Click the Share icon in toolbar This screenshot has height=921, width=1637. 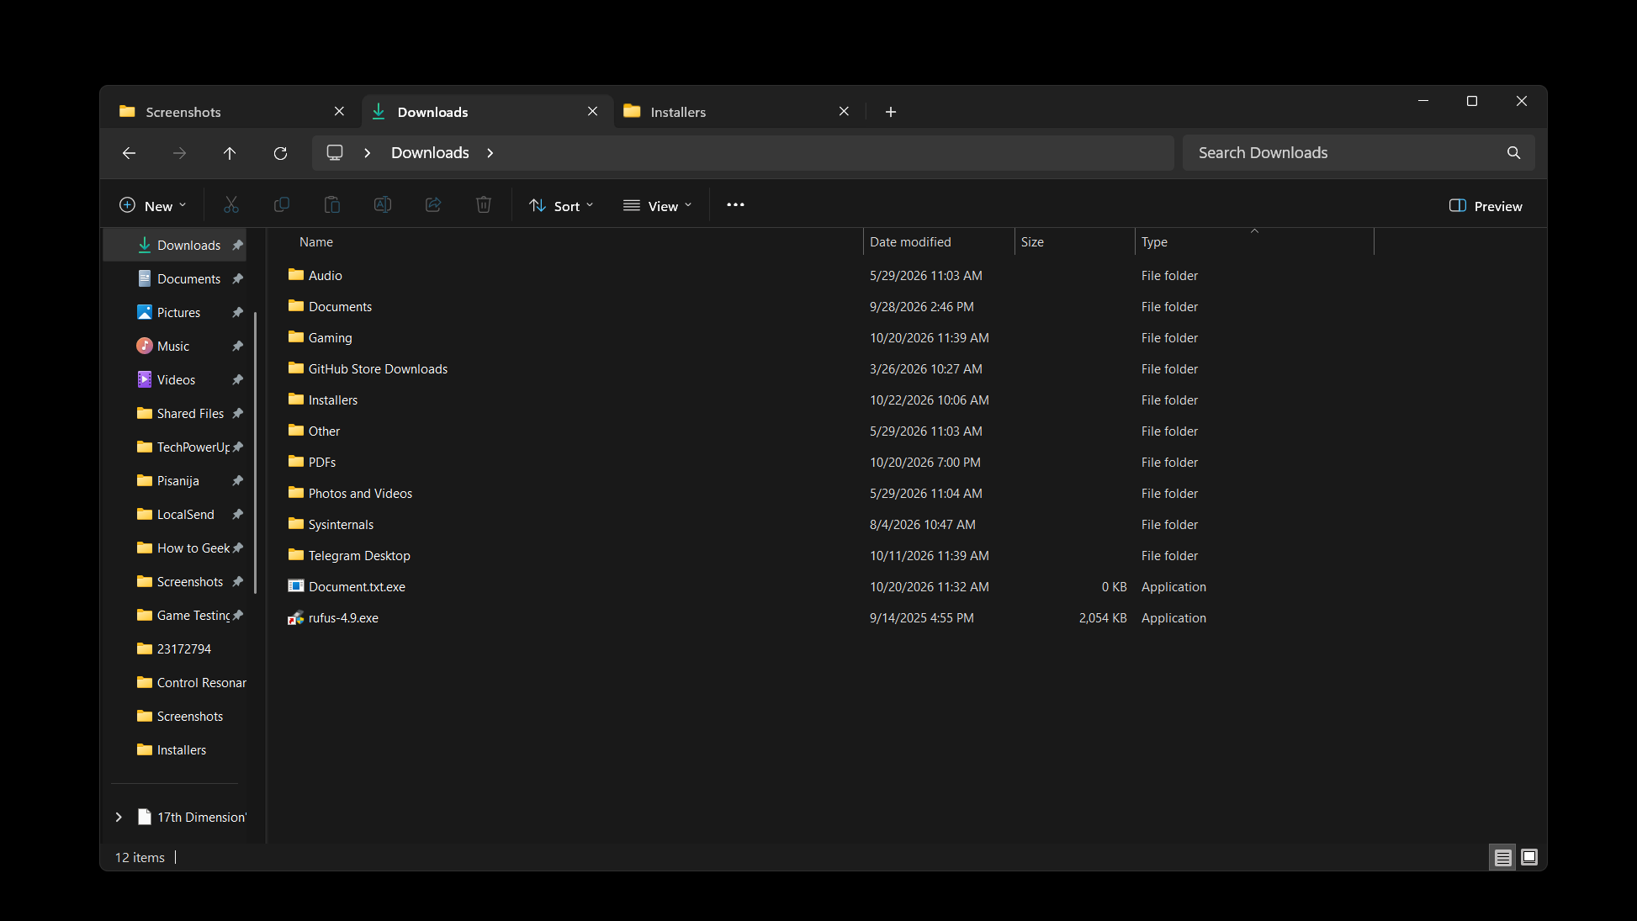coord(433,205)
